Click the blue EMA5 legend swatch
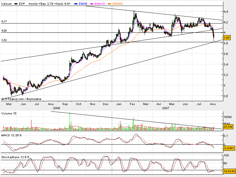236x177 pixels. pyautogui.click(x=76, y=4)
